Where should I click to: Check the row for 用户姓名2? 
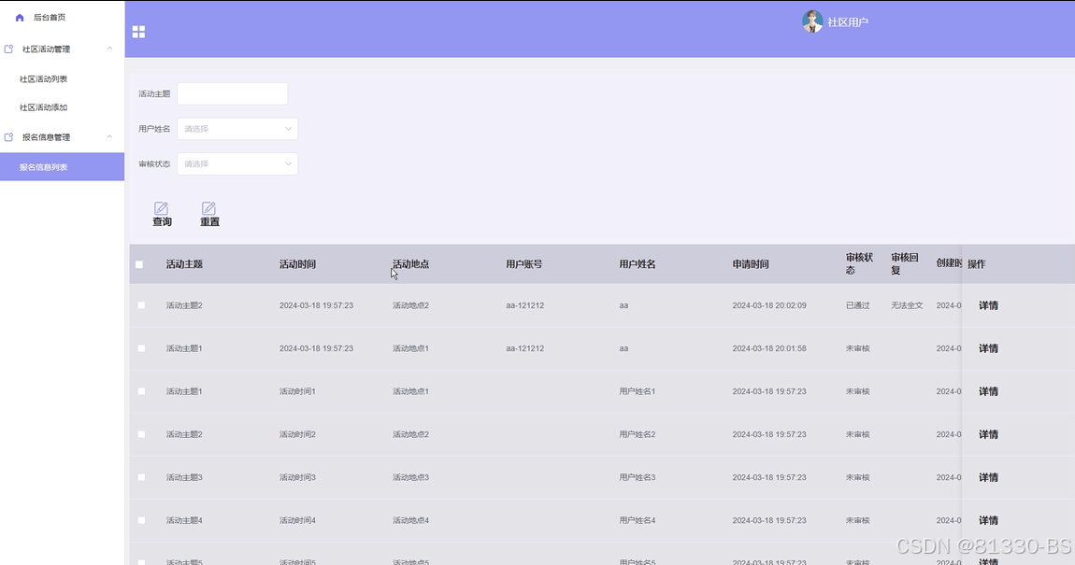pyautogui.click(x=141, y=435)
